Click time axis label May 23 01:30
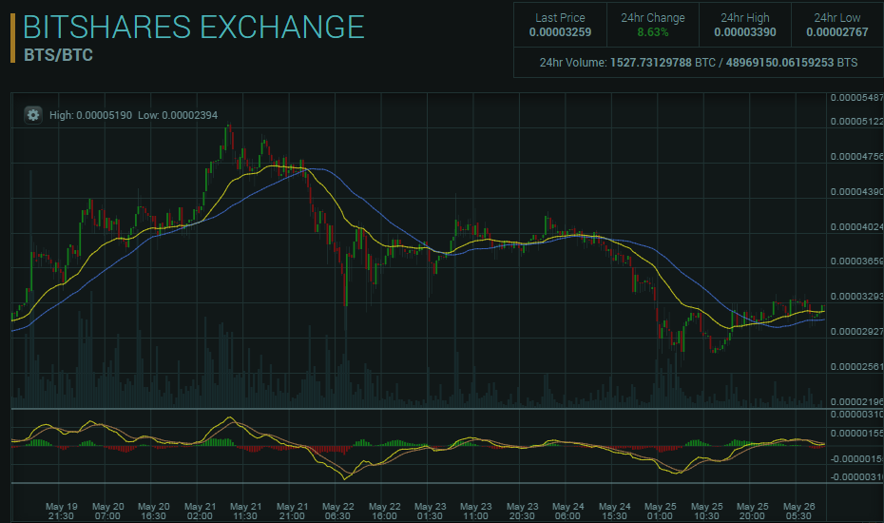884x523 pixels. 430,512
